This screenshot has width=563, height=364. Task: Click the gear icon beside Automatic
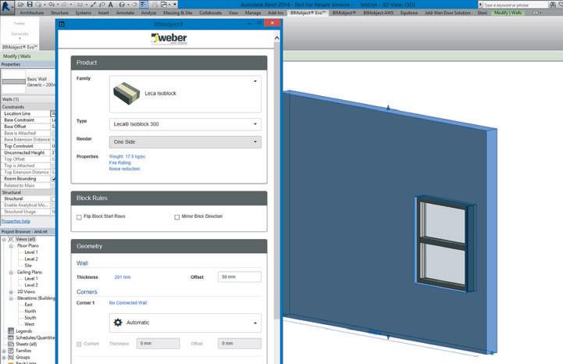pos(118,323)
